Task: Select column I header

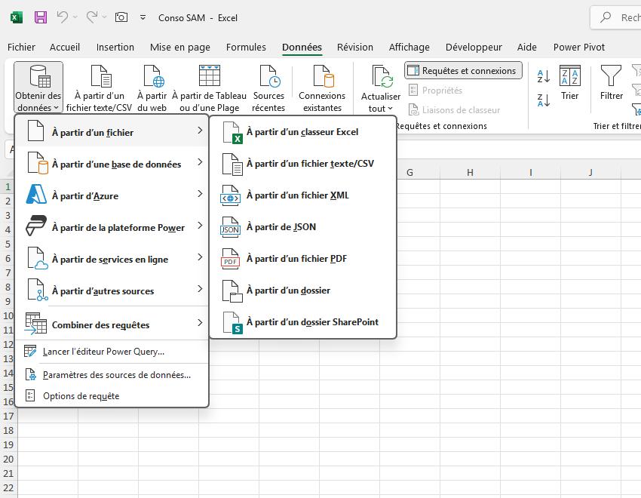Action: tap(531, 173)
